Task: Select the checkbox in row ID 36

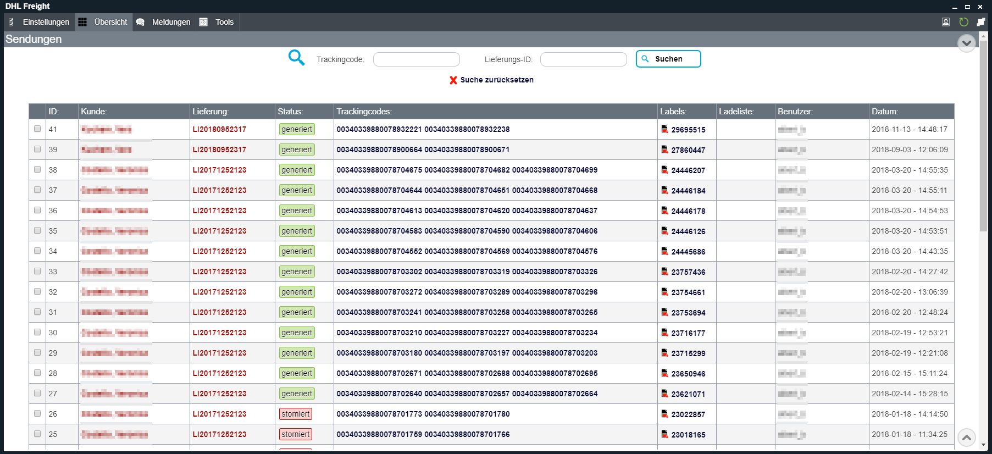Action: pos(37,211)
